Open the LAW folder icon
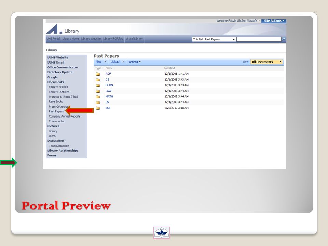Screen dimensions: 328x246 pos(98,91)
